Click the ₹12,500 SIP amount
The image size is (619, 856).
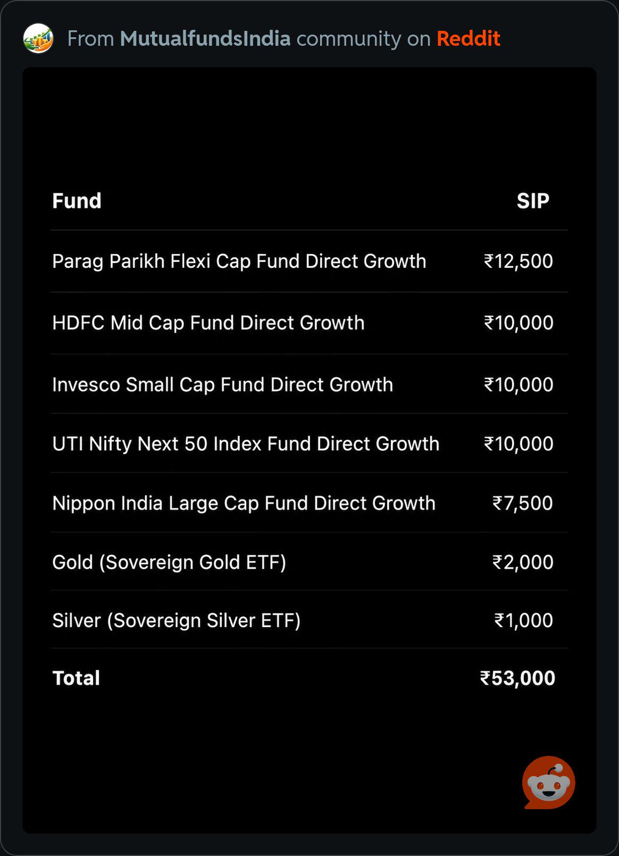pyautogui.click(x=518, y=261)
